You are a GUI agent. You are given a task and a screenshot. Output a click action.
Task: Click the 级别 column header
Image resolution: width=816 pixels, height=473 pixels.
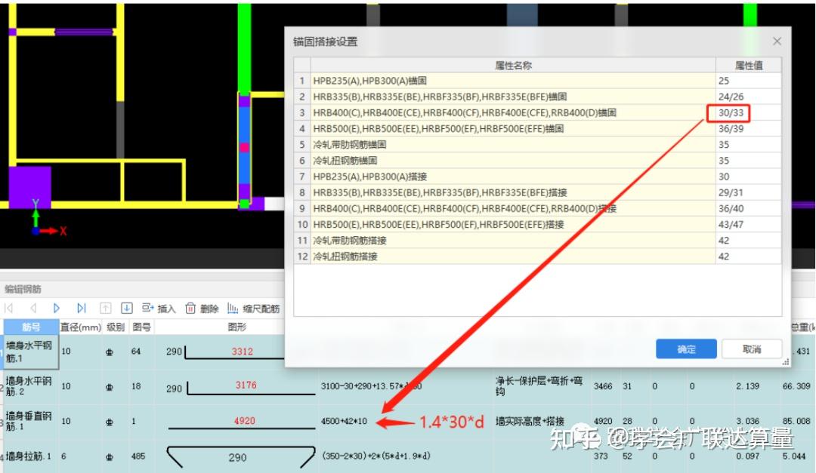click(116, 327)
